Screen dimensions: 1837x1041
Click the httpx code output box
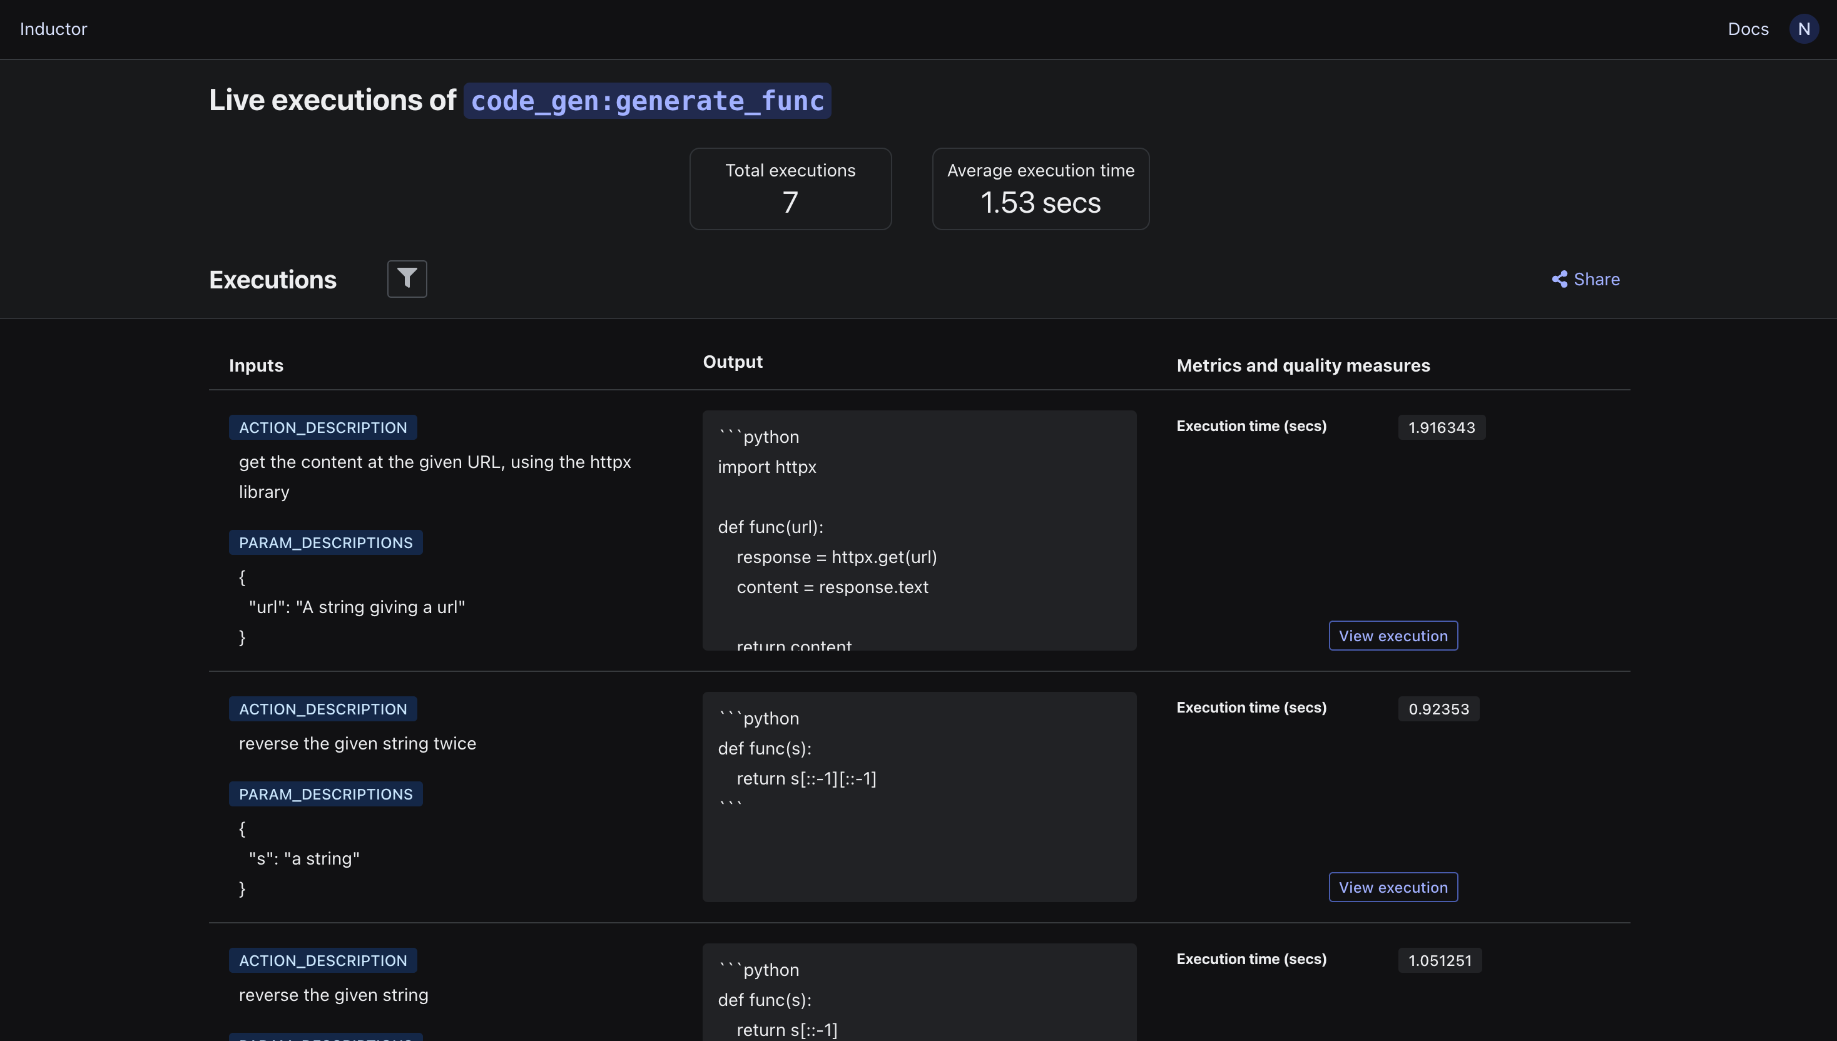(x=919, y=530)
